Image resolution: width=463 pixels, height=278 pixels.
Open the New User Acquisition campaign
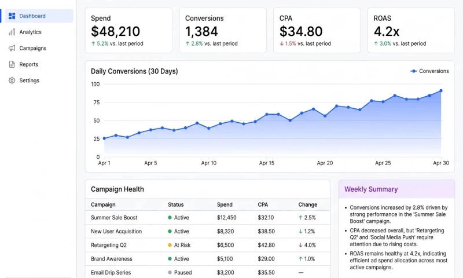(208, 231)
